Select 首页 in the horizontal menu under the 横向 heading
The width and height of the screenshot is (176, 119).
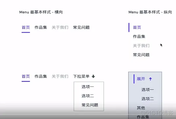tap(26, 27)
